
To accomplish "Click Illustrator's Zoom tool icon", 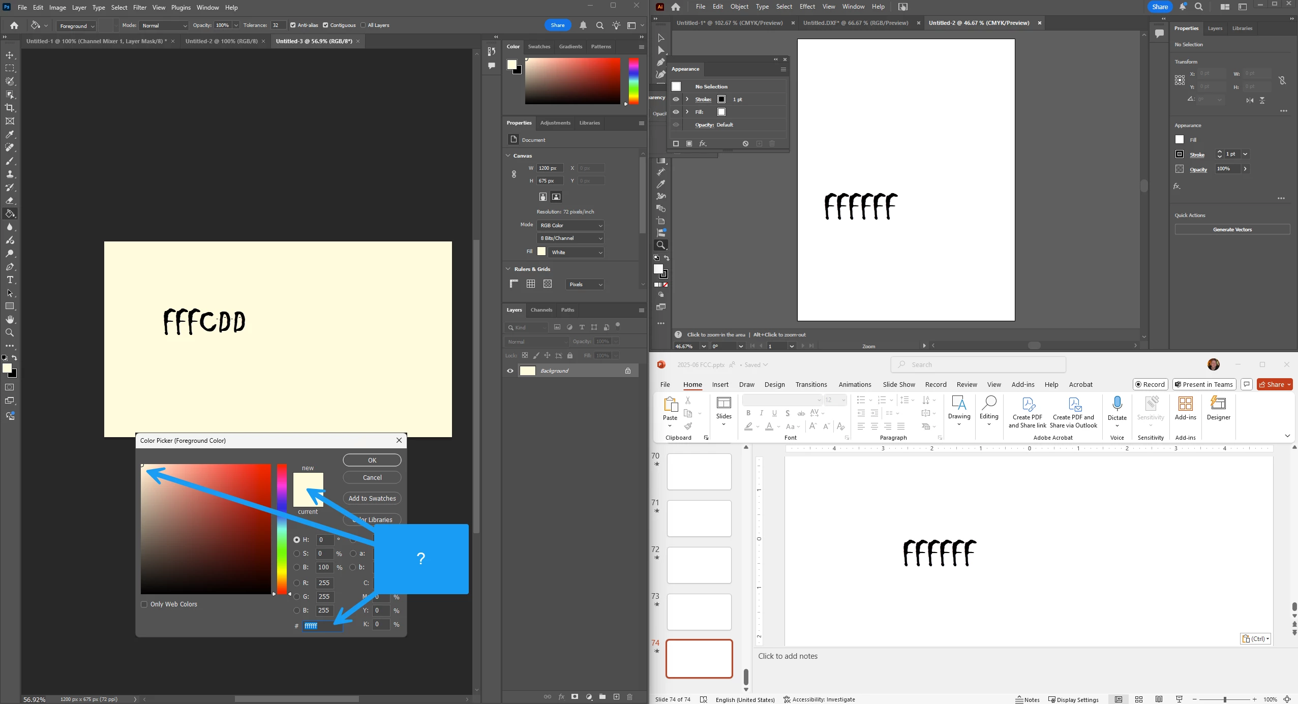I will [x=661, y=245].
